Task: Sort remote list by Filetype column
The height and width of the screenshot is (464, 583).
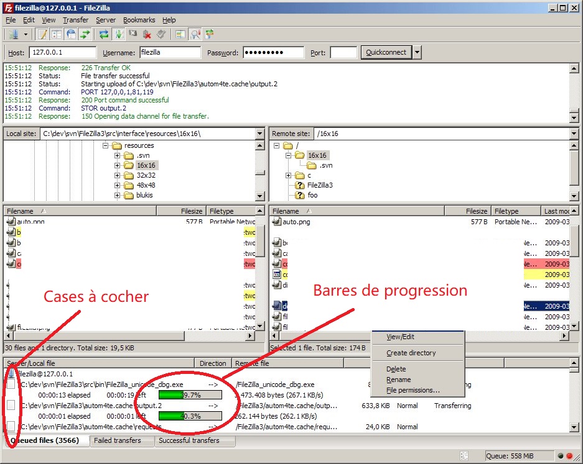Action: tap(516, 211)
